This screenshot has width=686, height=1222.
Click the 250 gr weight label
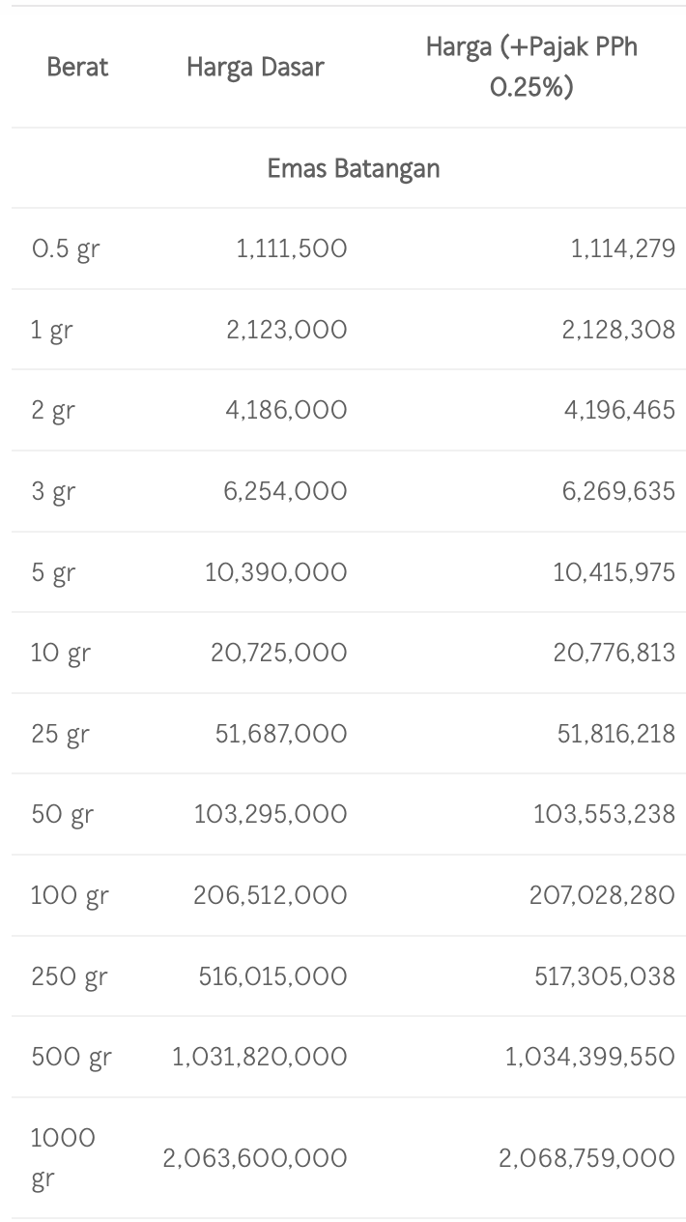(70, 976)
